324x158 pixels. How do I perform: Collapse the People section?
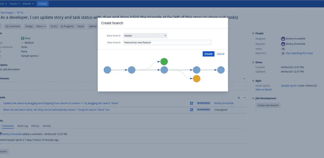click(253, 33)
